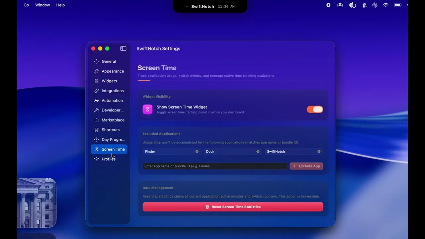The height and width of the screenshot is (239, 425).
Task: Click the Automation wave icon
Action: 96,101
